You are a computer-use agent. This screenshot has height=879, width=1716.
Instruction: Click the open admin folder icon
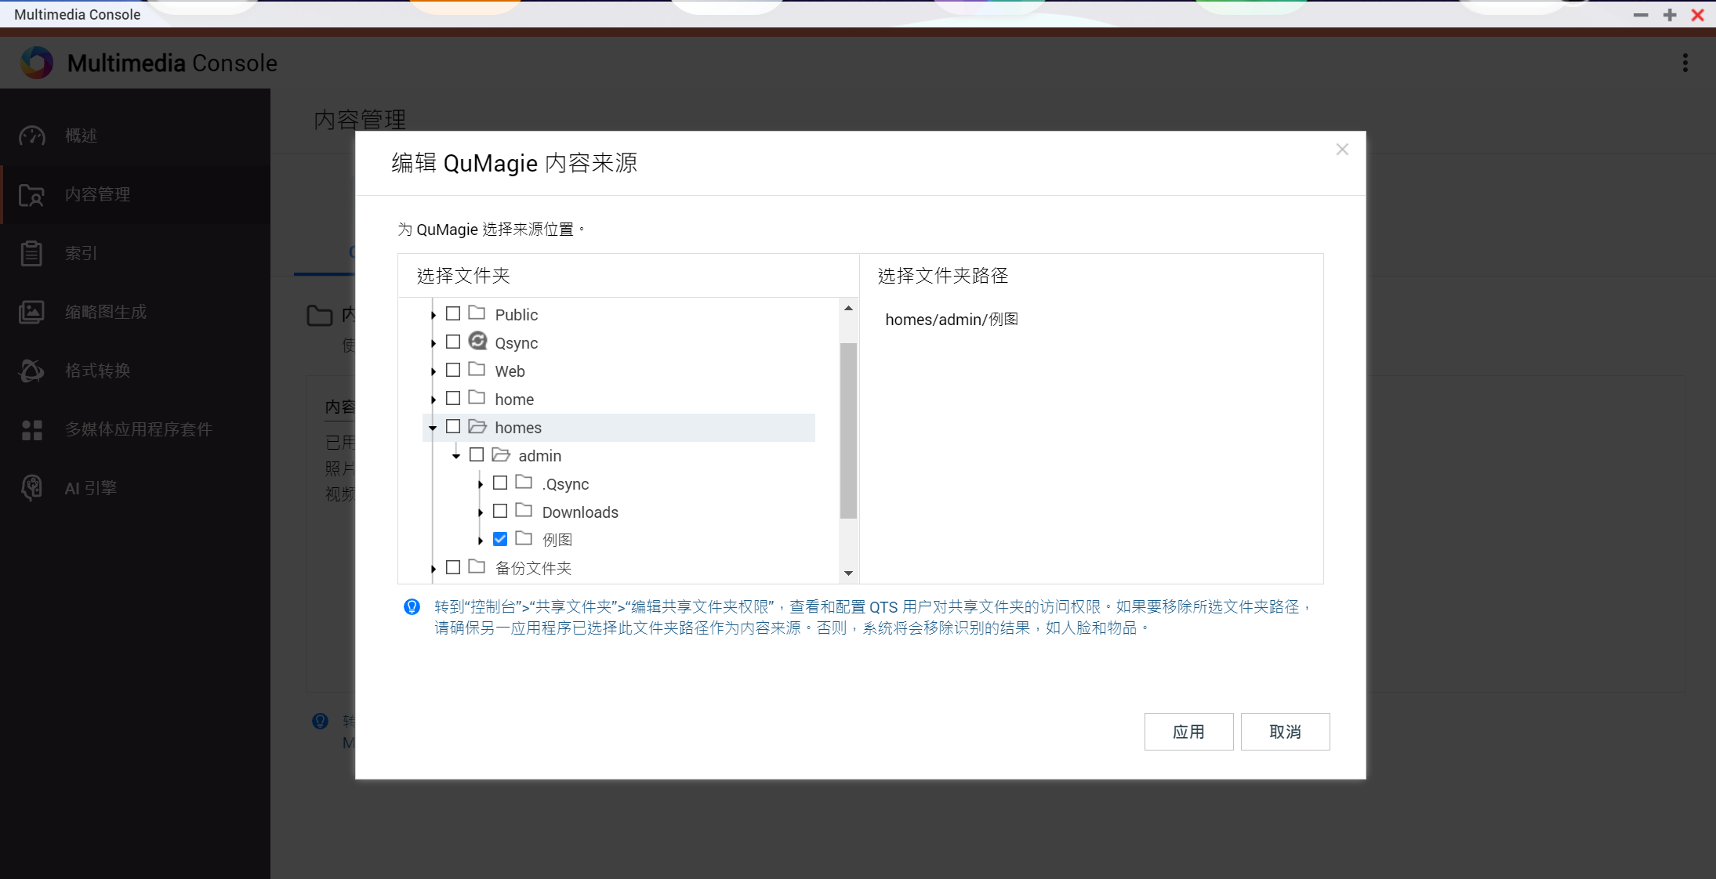point(501,454)
